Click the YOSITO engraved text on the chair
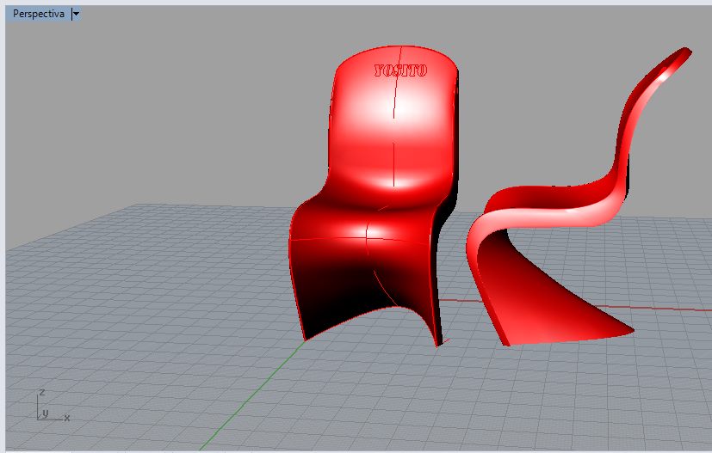This screenshot has width=712, height=453. tap(400, 70)
